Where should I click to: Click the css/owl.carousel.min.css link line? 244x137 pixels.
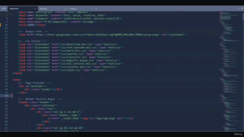click(71, 64)
